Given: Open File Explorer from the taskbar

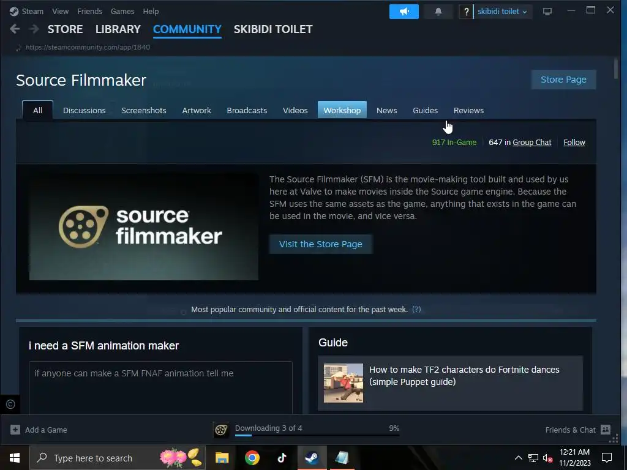Looking at the screenshot, I should [222, 458].
